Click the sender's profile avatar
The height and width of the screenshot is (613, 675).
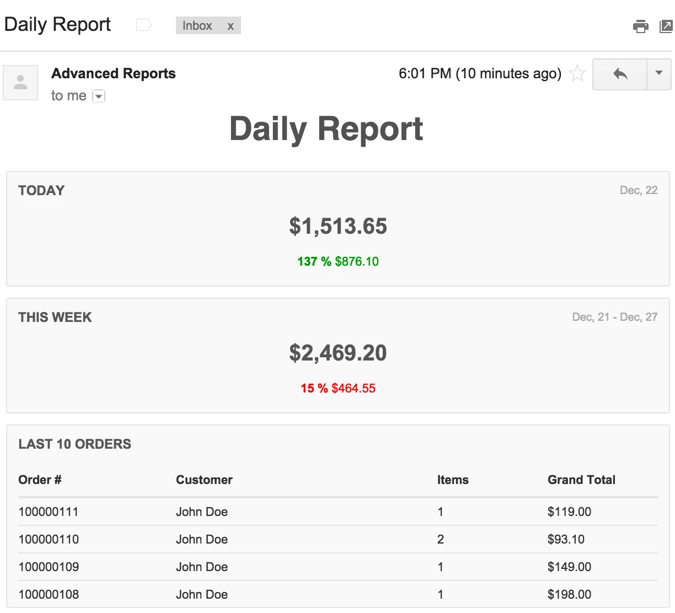[20, 83]
